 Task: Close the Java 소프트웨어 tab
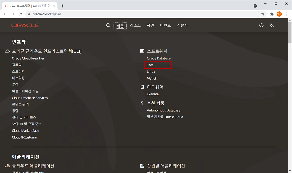(x=54, y=6)
